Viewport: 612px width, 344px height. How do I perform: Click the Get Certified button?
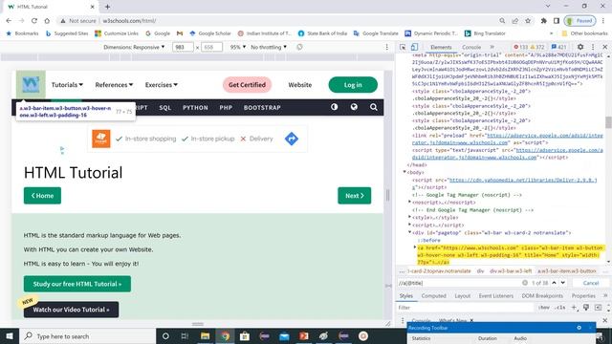(247, 85)
